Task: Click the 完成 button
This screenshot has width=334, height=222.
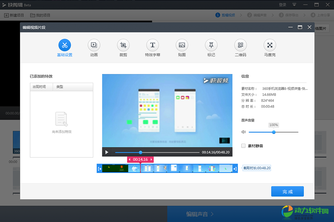Action: click(x=287, y=192)
